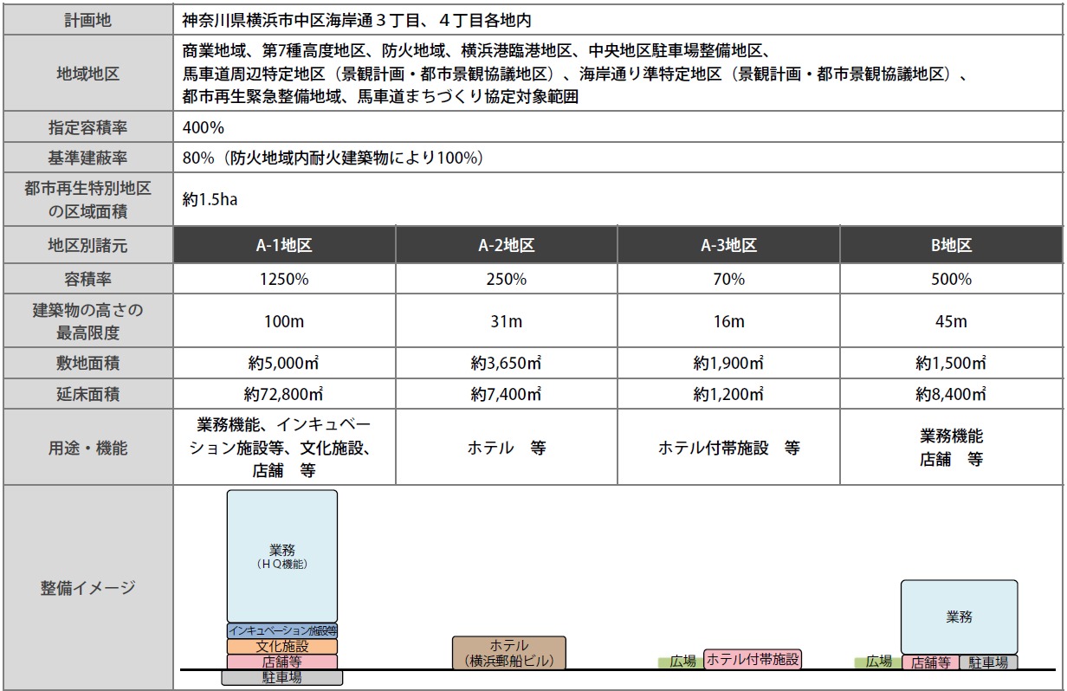This screenshot has height=691, width=1067.
Task: Click the 計画地 row label
Action: 87,19
